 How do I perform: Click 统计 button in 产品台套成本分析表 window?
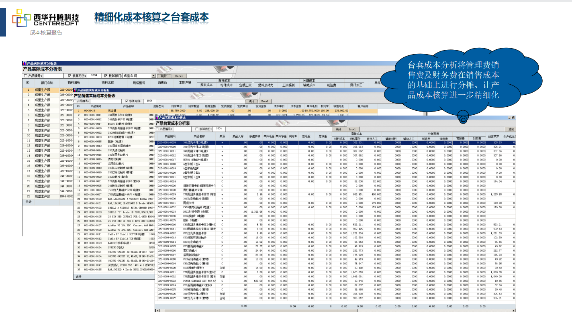click(338, 129)
